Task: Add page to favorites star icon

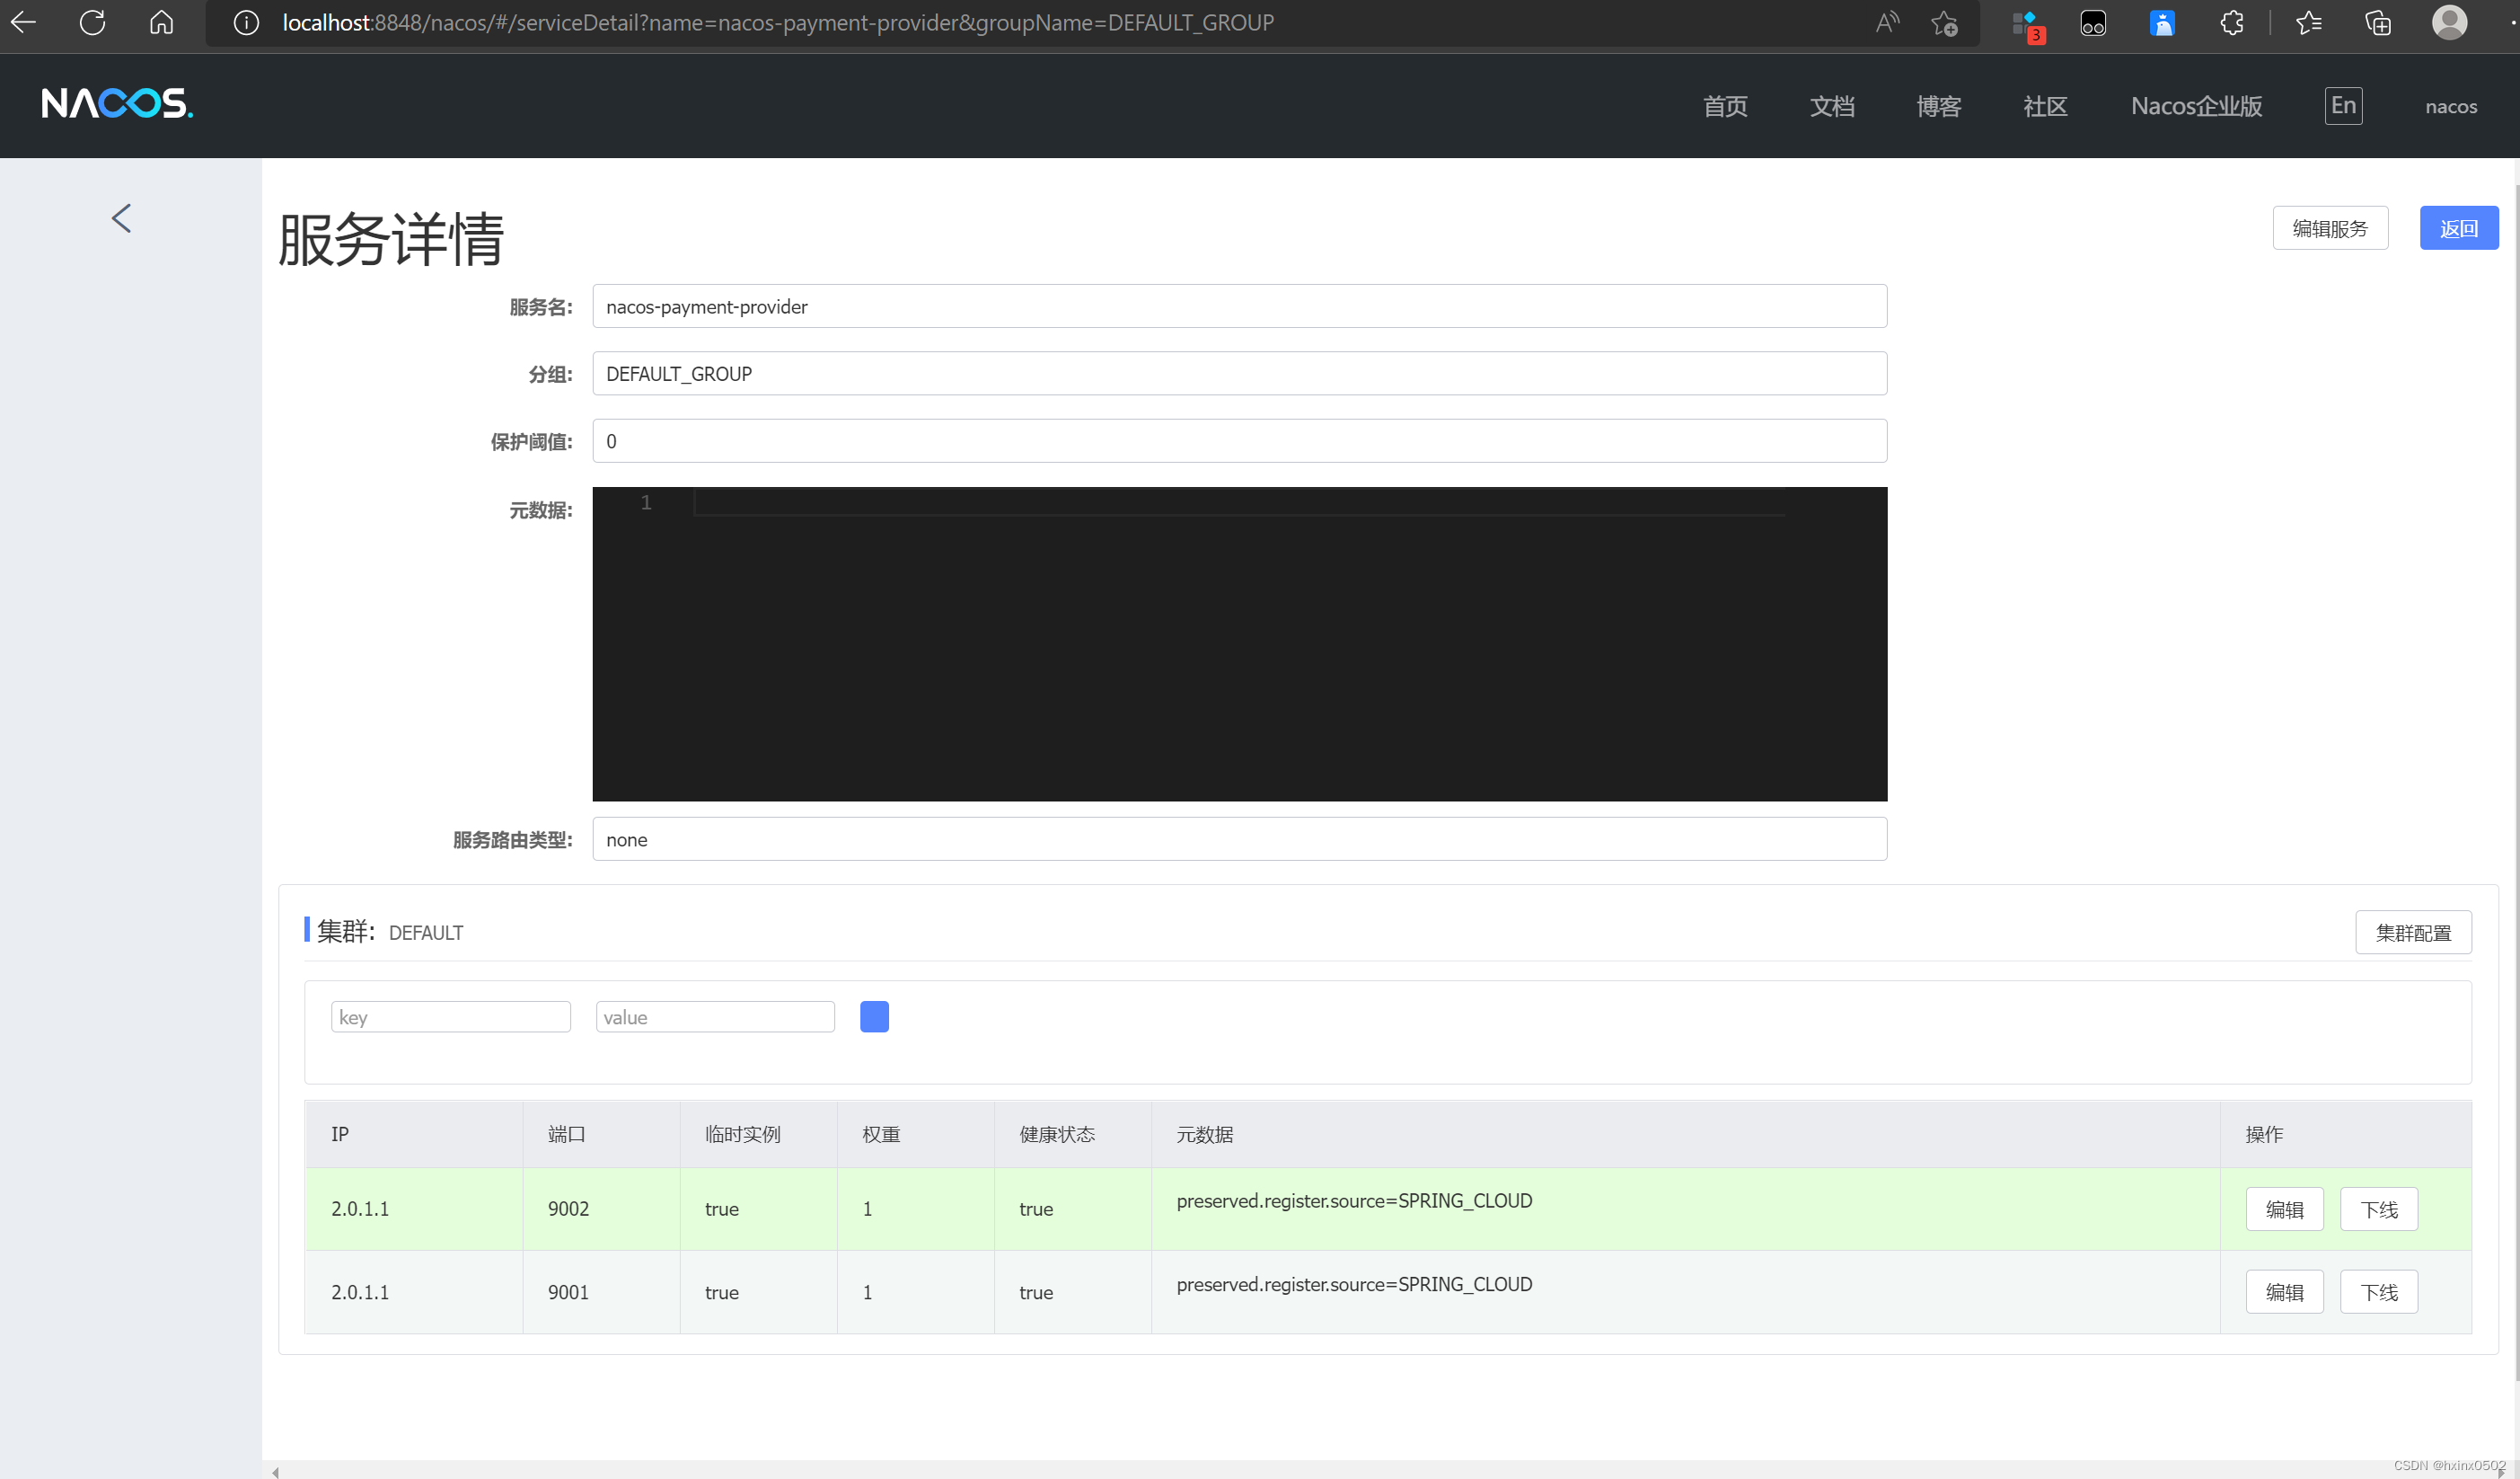Action: click(1944, 22)
